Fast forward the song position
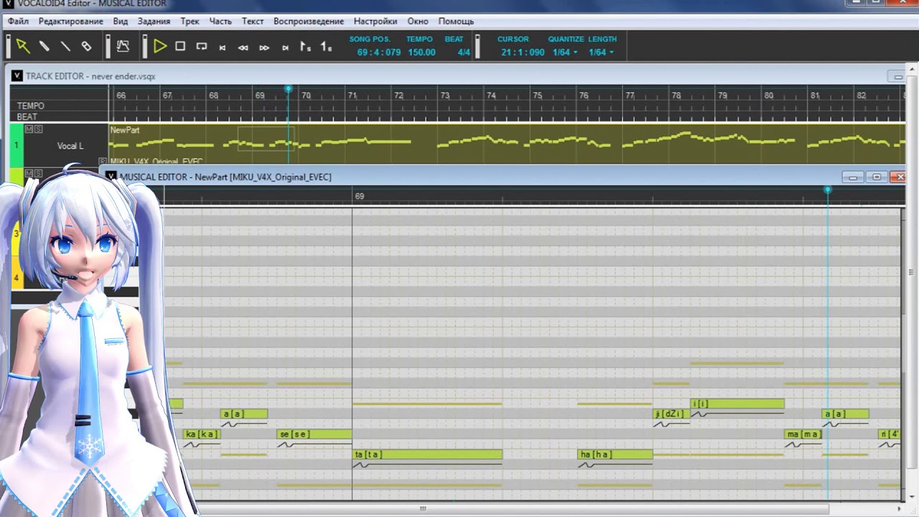 tap(264, 47)
